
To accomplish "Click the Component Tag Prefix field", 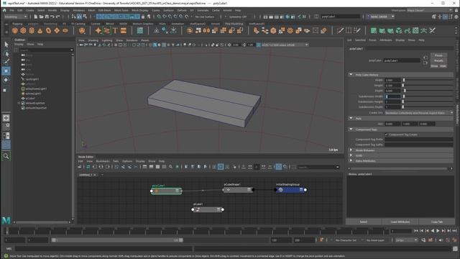I will pyautogui.click(x=419, y=140).
